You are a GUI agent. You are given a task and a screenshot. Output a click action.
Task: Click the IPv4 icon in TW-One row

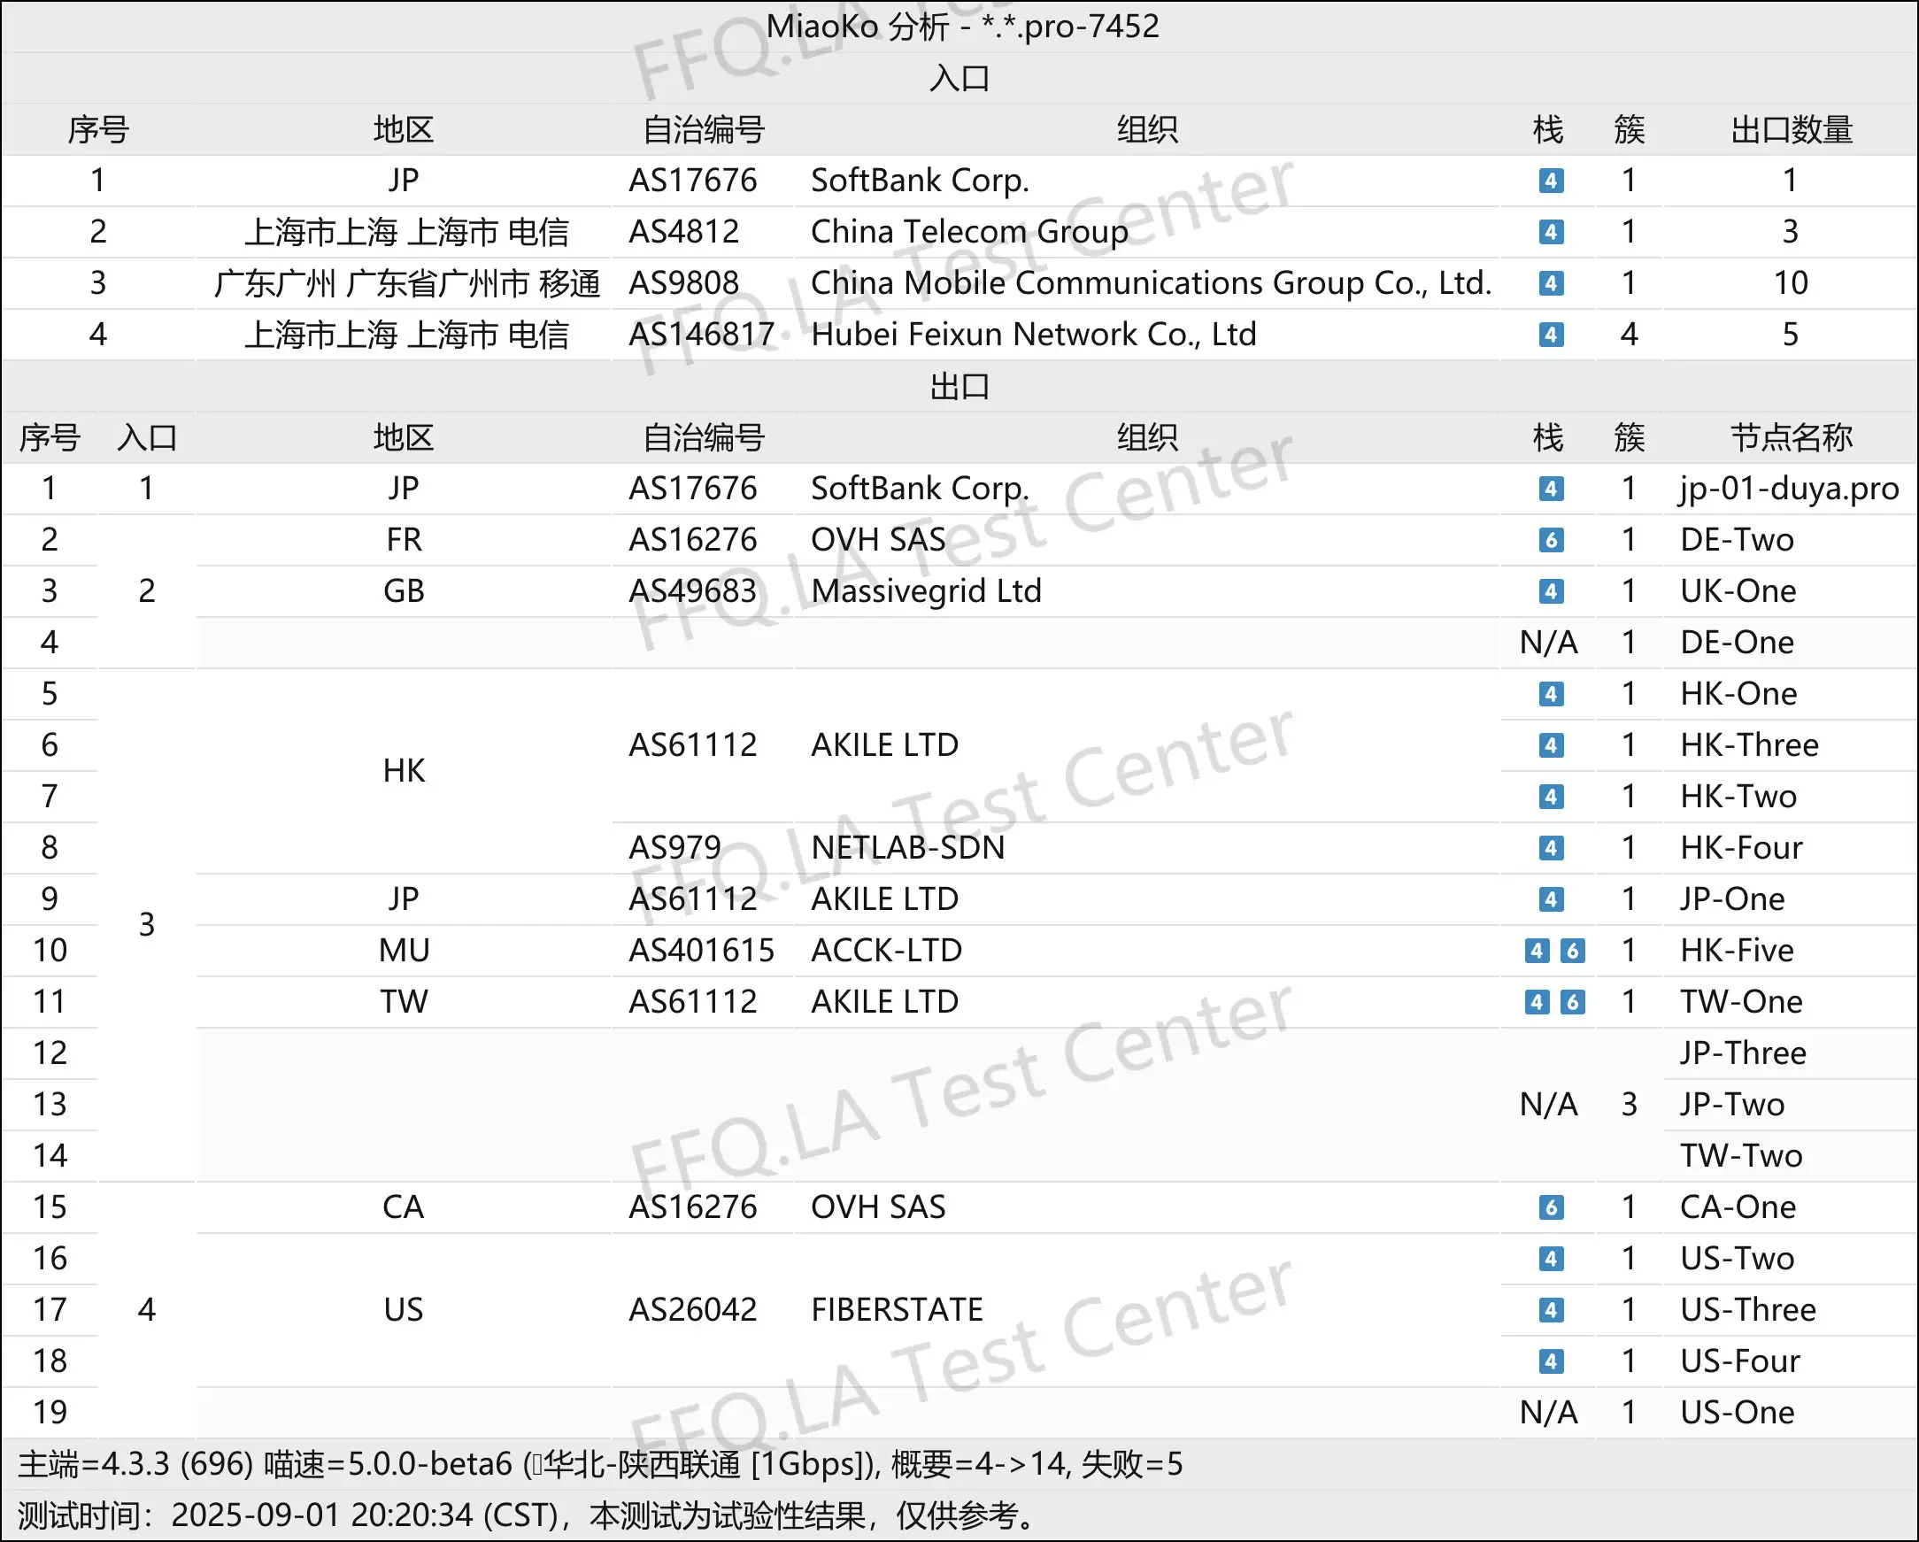point(1537,1003)
